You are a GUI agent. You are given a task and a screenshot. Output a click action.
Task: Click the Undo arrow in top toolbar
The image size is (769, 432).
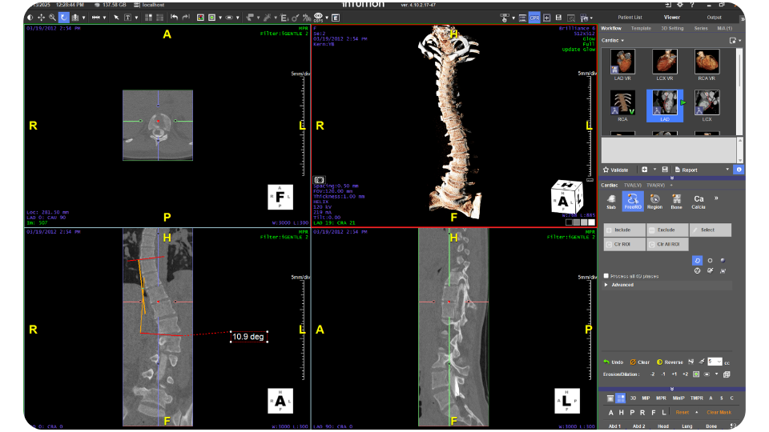[174, 17]
